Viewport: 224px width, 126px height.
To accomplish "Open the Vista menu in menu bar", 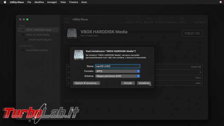I will coord(63,2).
